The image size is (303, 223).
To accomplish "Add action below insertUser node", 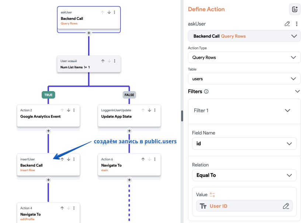I will 48,180.
